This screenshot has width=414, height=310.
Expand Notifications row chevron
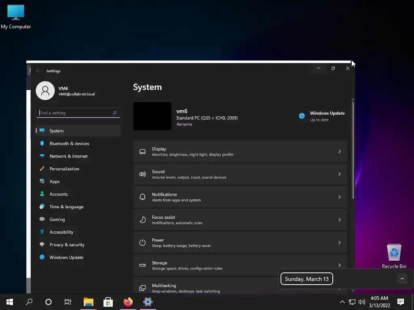339,197
